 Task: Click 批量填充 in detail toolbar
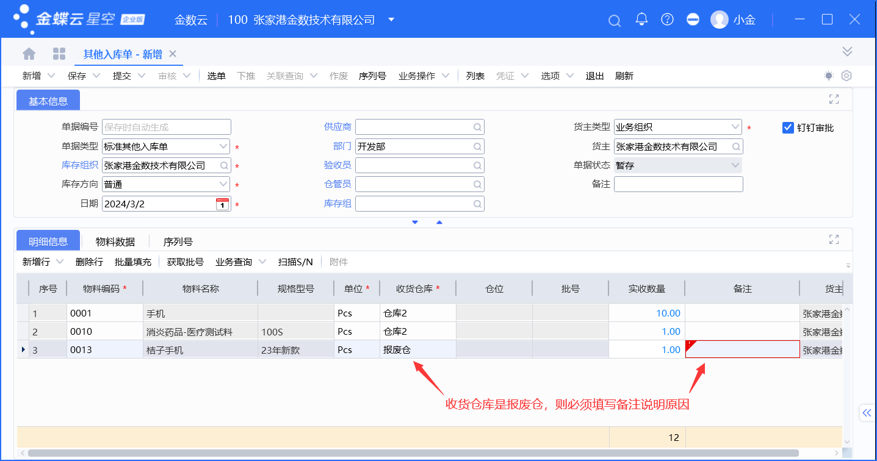point(133,262)
